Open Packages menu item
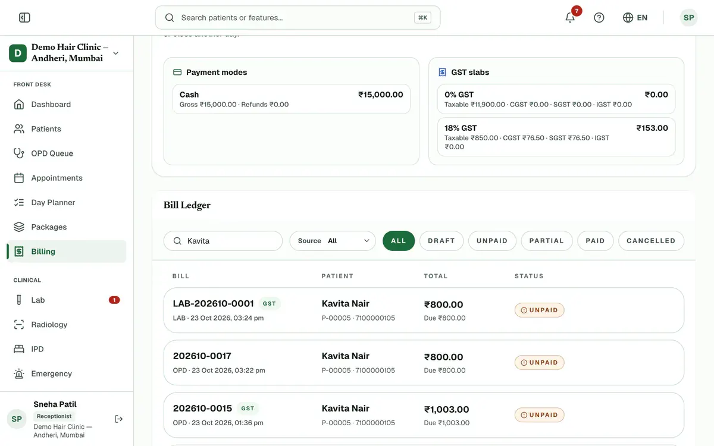The width and height of the screenshot is (714, 446). [67, 227]
